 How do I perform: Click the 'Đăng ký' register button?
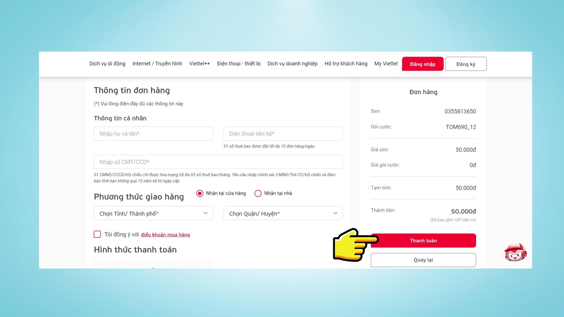pyautogui.click(x=466, y=64)
